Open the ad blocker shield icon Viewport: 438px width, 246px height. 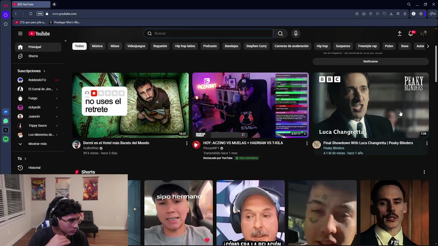pos(371,14)
